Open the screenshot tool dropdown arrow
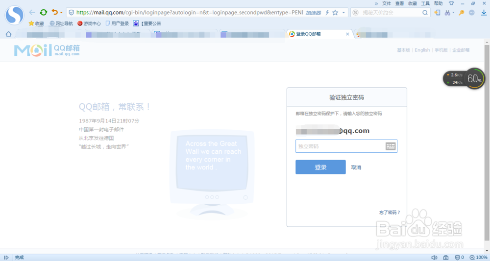490x261 pixels. pos(453,13)
